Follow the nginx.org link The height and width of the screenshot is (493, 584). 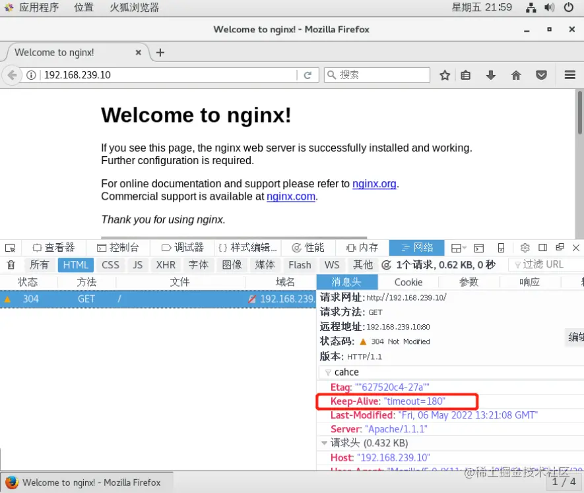click(374, 184)
